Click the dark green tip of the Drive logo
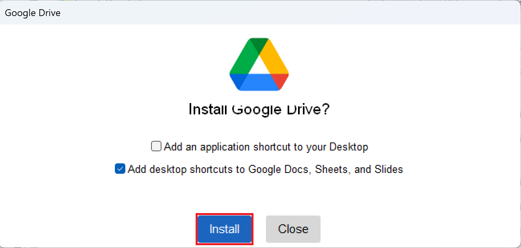 259,43
